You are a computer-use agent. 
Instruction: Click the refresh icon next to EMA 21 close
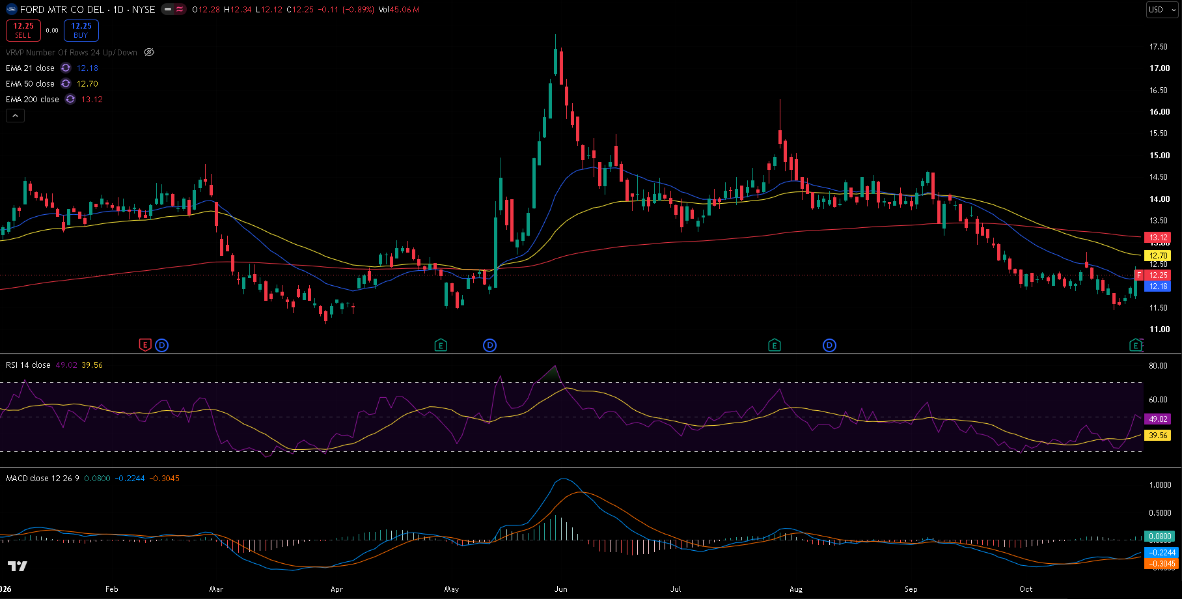(66, 68)
